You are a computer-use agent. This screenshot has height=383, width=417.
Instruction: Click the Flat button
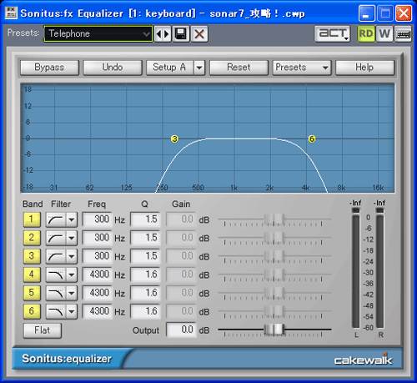click(x=43, y=330)
